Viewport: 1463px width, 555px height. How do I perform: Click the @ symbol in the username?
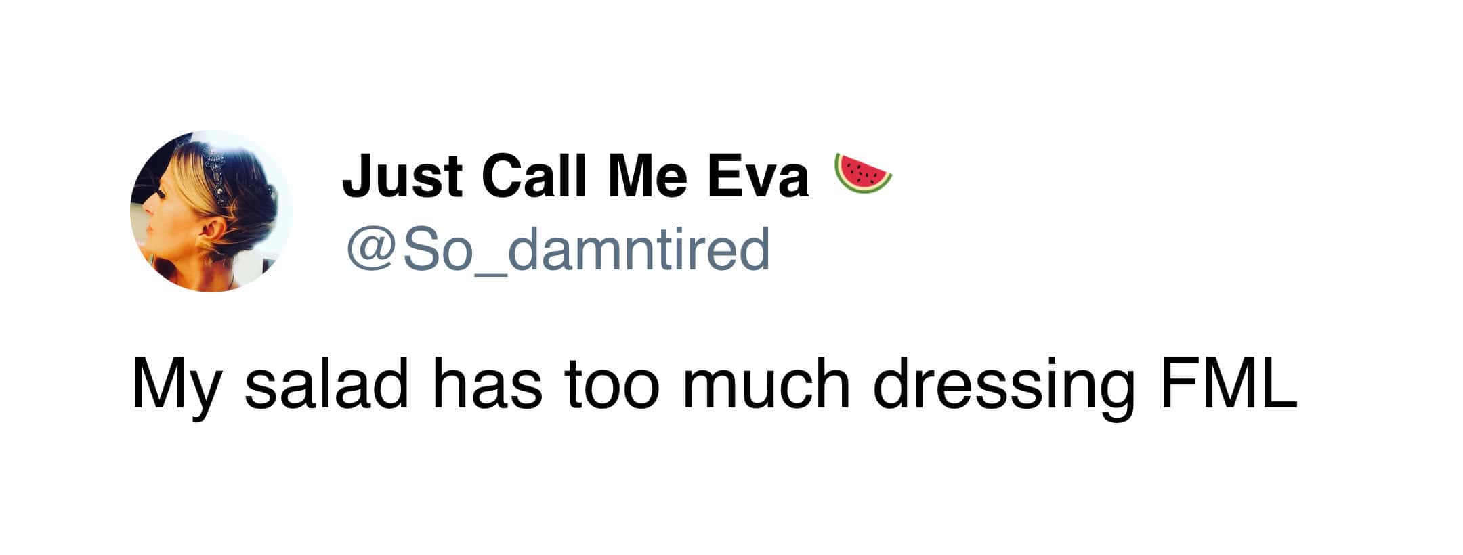click(371, 249)
